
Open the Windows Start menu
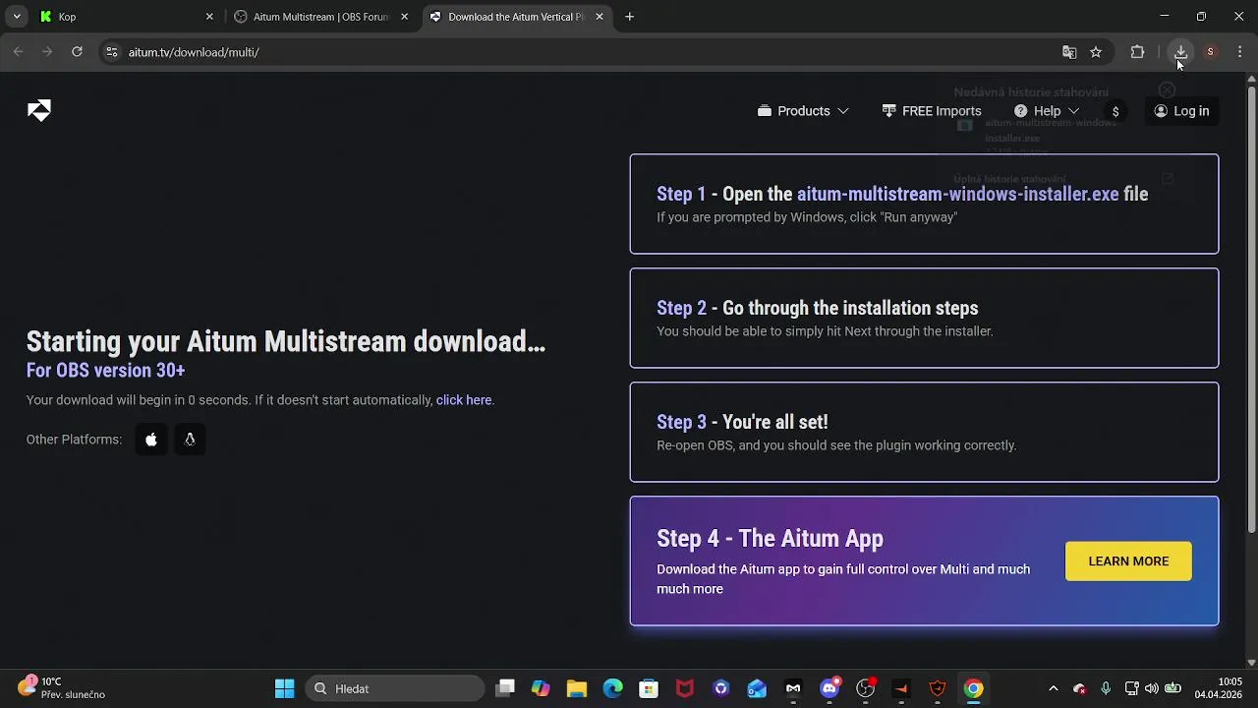(285, 688)
